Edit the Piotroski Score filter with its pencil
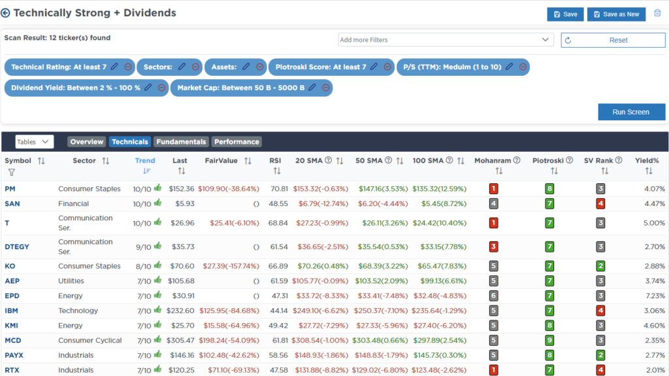Image resolution: width=669 pixels, height=376 pixels. (374, 67)
